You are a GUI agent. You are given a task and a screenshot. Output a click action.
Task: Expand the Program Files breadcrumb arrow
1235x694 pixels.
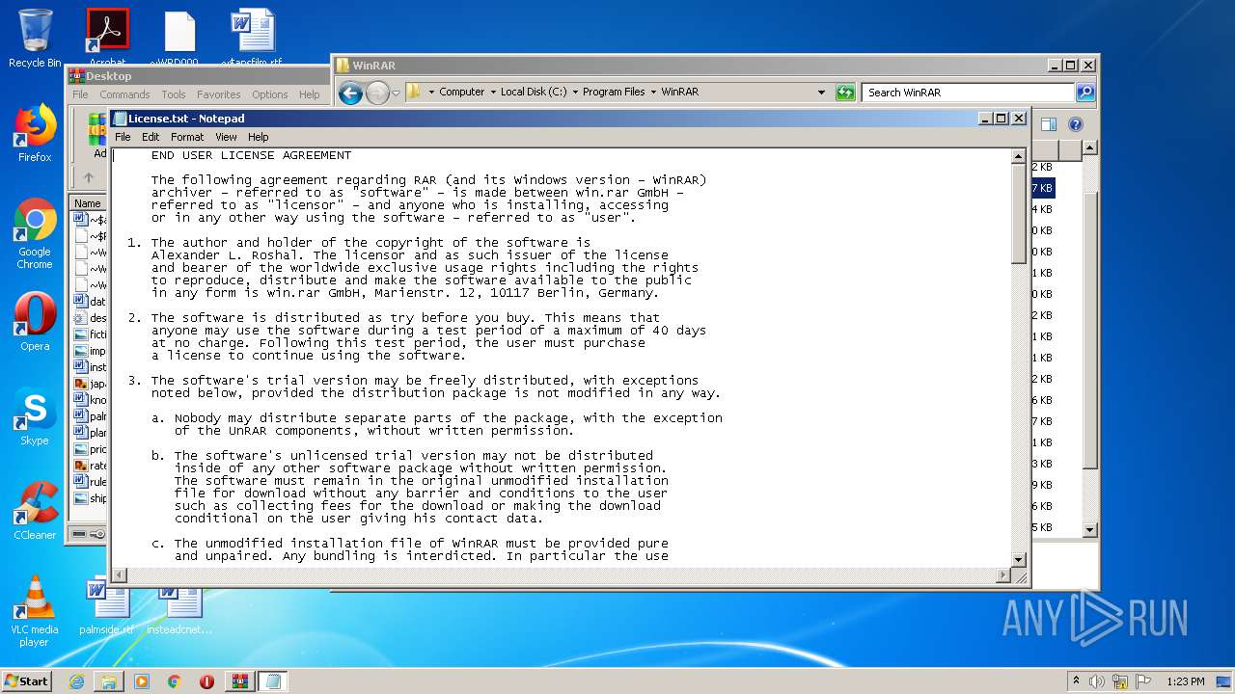click(653, 93)
